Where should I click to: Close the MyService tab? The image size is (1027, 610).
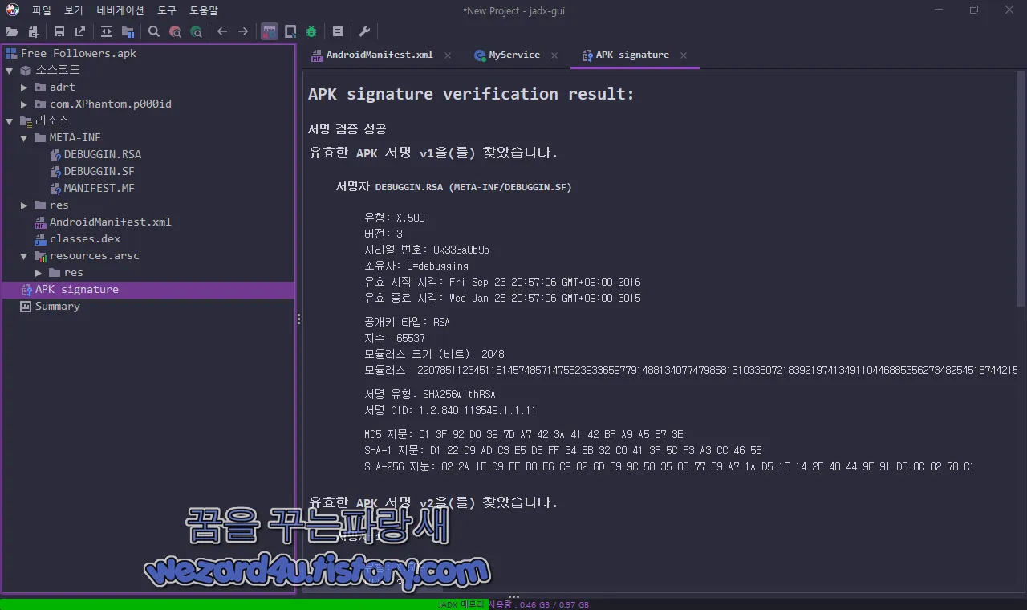554,55
